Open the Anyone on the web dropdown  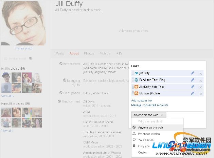[148, 115]
